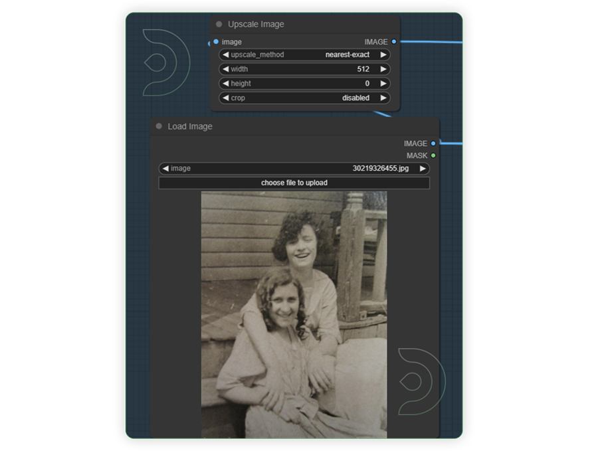Collapse the Load Image node using its title dot
The width and height of the screenshot is (598, 451).
[159, 126]
